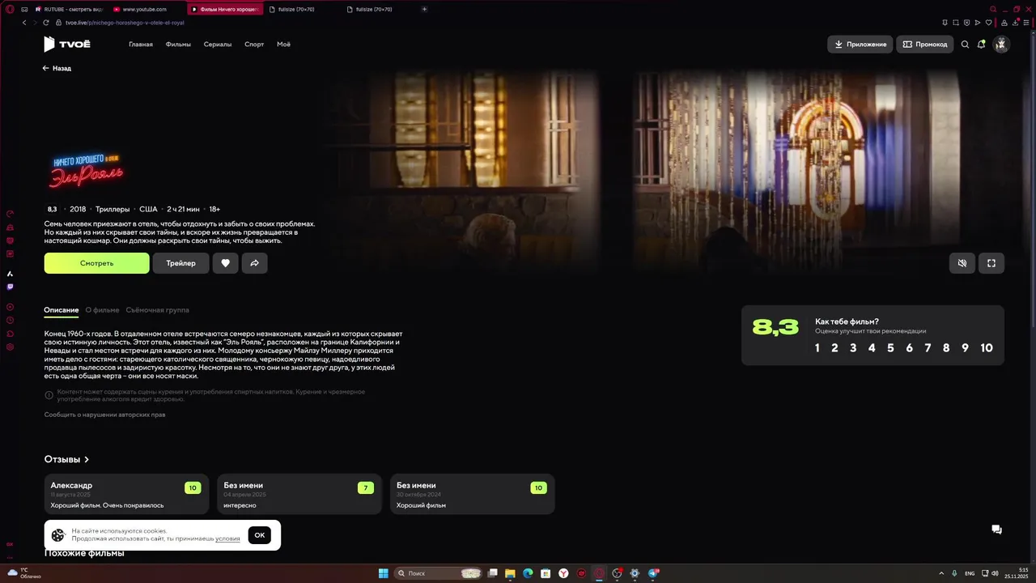The height and width of the screenshot is (583, 1036).
Task: Unmute the trailer sound
Action: [x=962, y=263]
